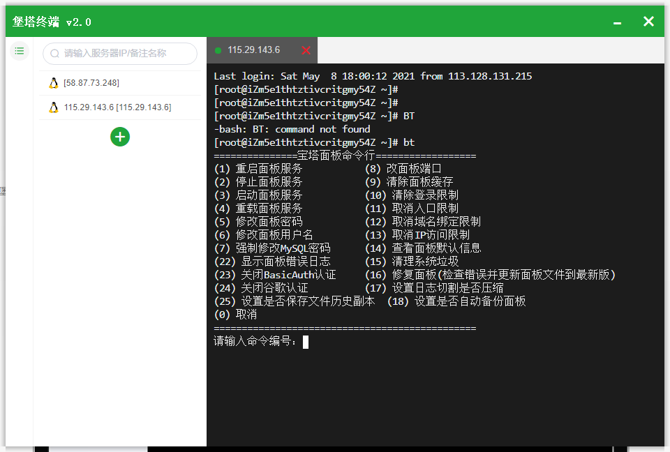Click the '(22) 显示面板错误日志' option text
Viewport: 670px width, 452px height.
272,262
